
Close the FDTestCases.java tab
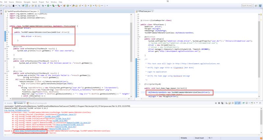click(x=153, y=11)
